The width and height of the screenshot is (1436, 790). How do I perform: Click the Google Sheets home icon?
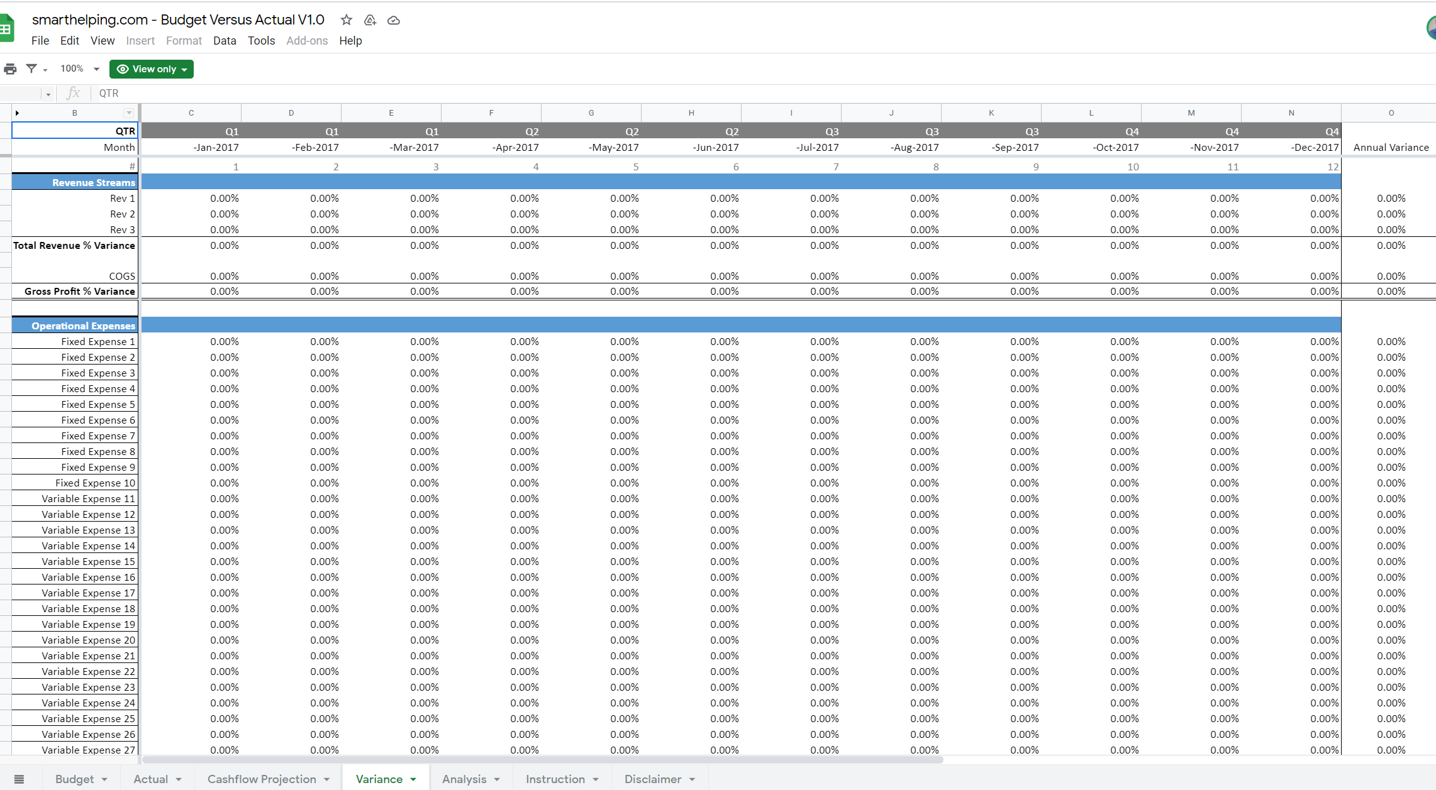pos(7,28)
